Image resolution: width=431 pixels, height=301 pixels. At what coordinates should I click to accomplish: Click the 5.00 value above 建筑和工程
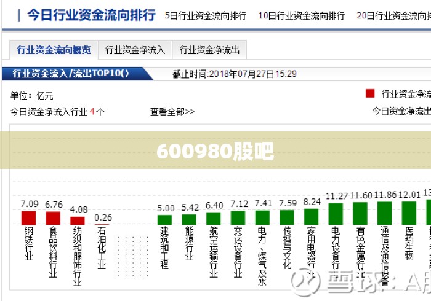(166, 208)
